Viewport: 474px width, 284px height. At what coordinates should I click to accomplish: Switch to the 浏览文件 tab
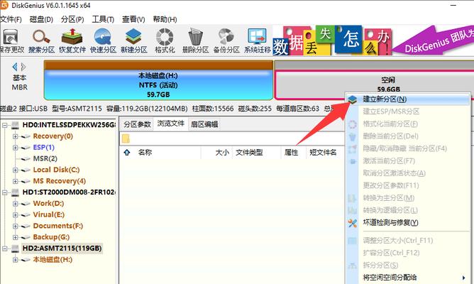[x=171, y=124]
